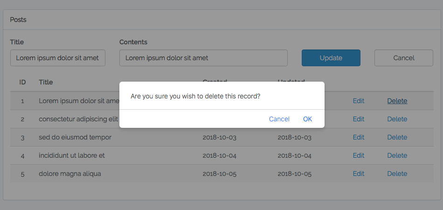Click the form Cancel button beside Update
The height and width of the screenshot is (210, 443).
403,58
